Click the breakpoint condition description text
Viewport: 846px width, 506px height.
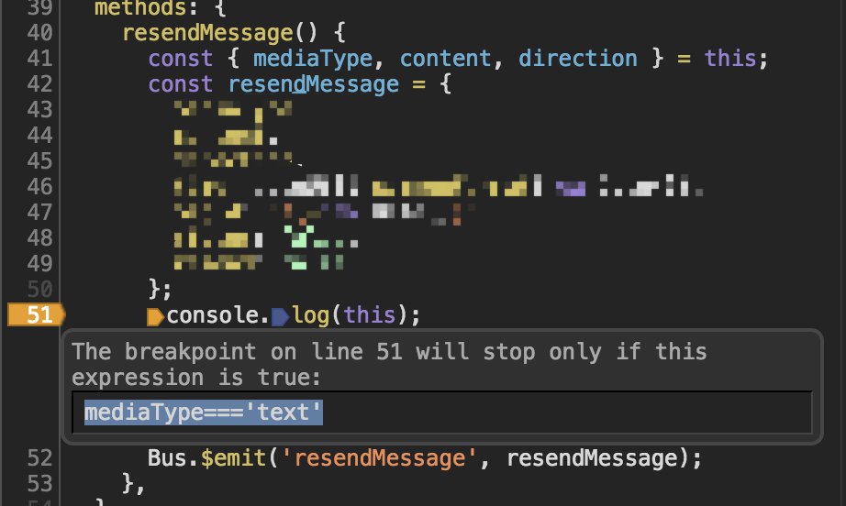pos(389,364)
